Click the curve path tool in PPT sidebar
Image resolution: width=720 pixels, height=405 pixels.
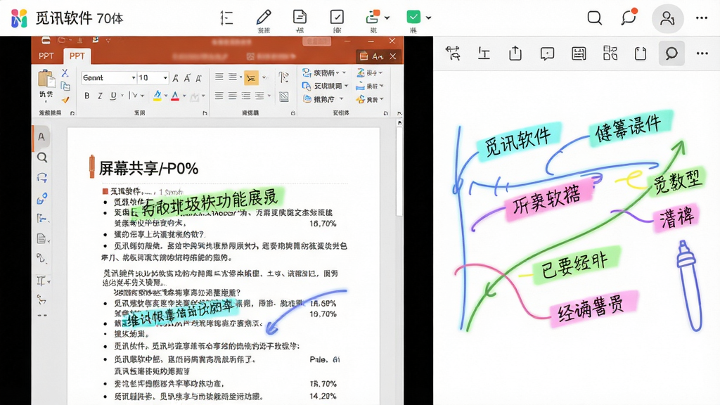pyautogui.click(x=41, y=259)
